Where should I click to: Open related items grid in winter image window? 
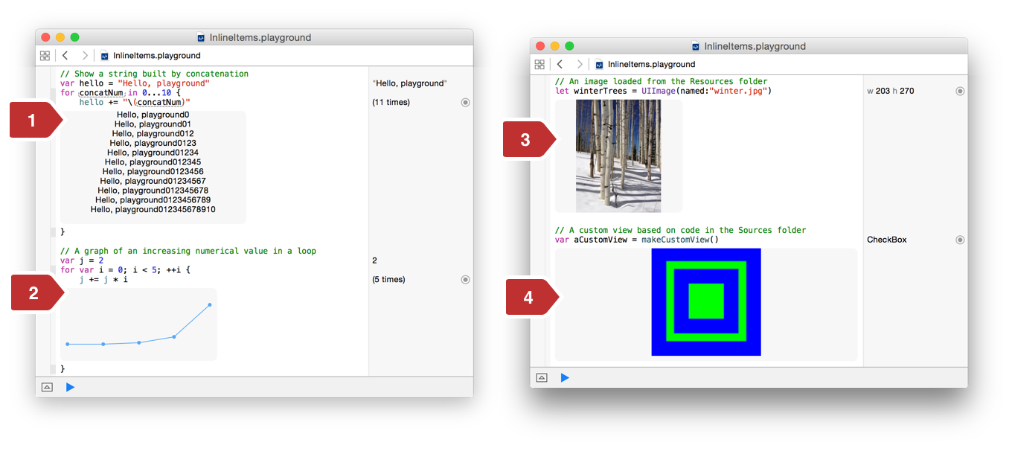(539, 65)
